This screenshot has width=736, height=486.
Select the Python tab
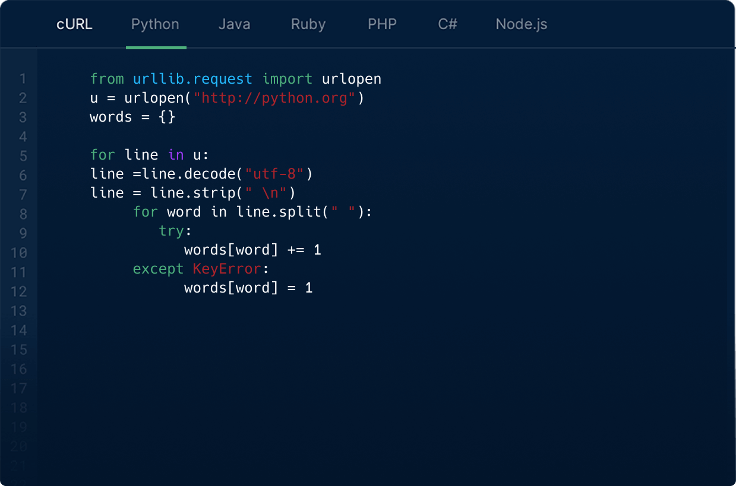tap(155, 24)
